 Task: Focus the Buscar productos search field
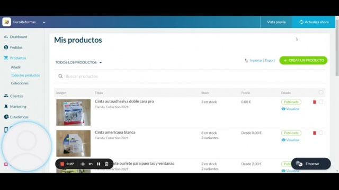coord(190,76)
